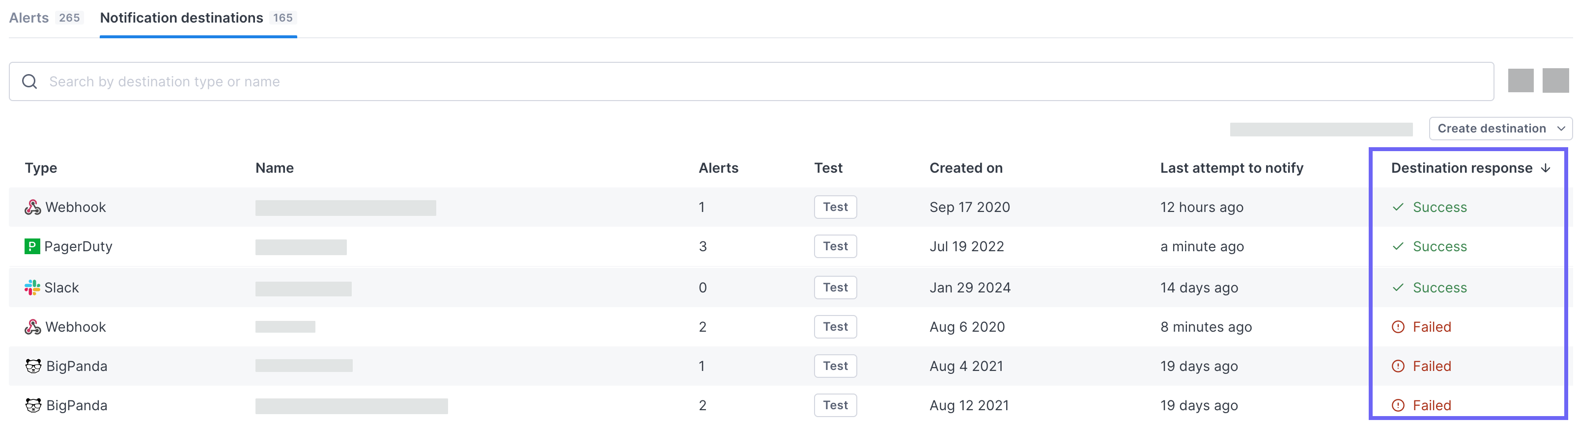Click the 265 count badge on Alerts
This screenshot has height=421, width=1578.
tap(69, 18)
